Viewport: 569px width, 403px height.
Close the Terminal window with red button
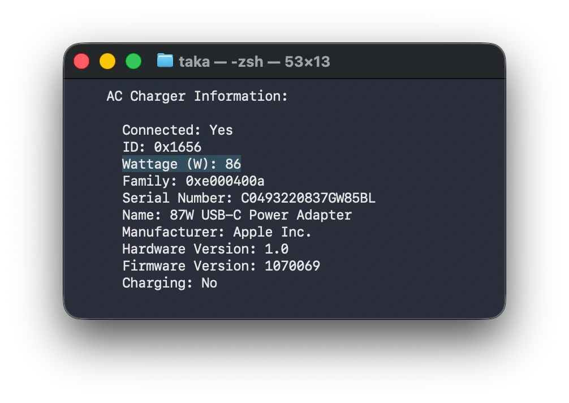(x=81, y=61)
